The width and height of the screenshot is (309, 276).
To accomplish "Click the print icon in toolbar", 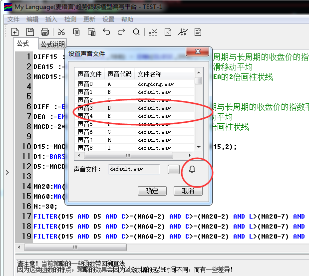I will coord(45,32).
